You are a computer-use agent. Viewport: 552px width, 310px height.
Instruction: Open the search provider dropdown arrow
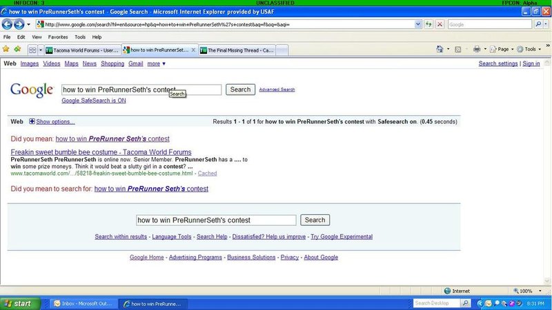click(546, 24)
